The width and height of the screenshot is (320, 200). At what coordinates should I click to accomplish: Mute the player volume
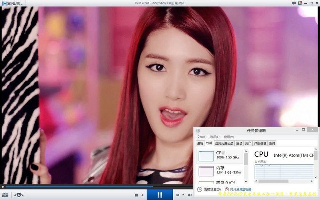pos(190,195)
